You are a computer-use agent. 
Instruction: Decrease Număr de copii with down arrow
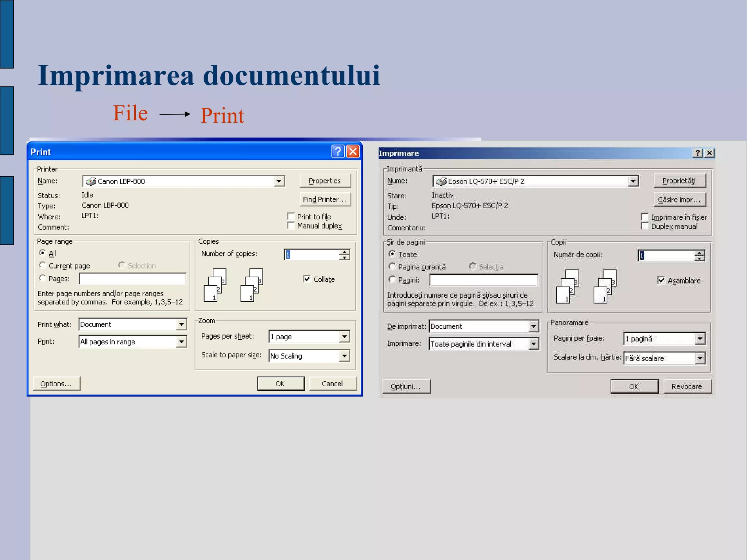pyautogui.click(x=699, y=258)
